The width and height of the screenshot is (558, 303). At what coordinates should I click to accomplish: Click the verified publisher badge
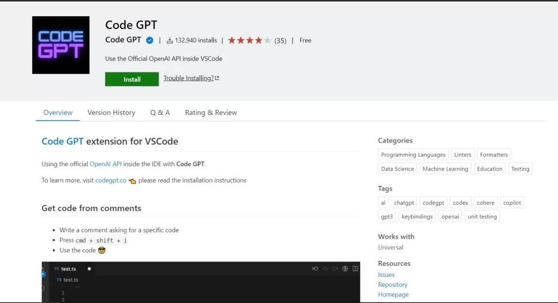coord(150,40)
